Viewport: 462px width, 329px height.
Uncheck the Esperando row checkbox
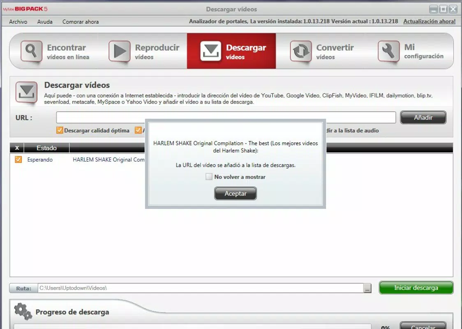point(18,160)
